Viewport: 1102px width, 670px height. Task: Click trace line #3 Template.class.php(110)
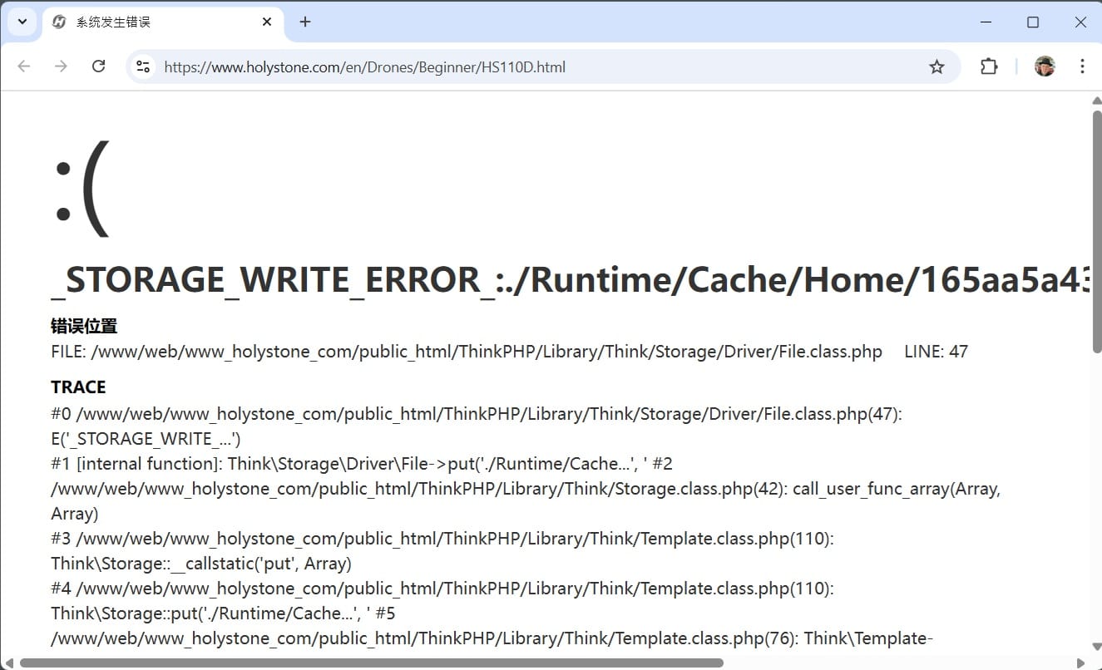(x=442, y=539)
